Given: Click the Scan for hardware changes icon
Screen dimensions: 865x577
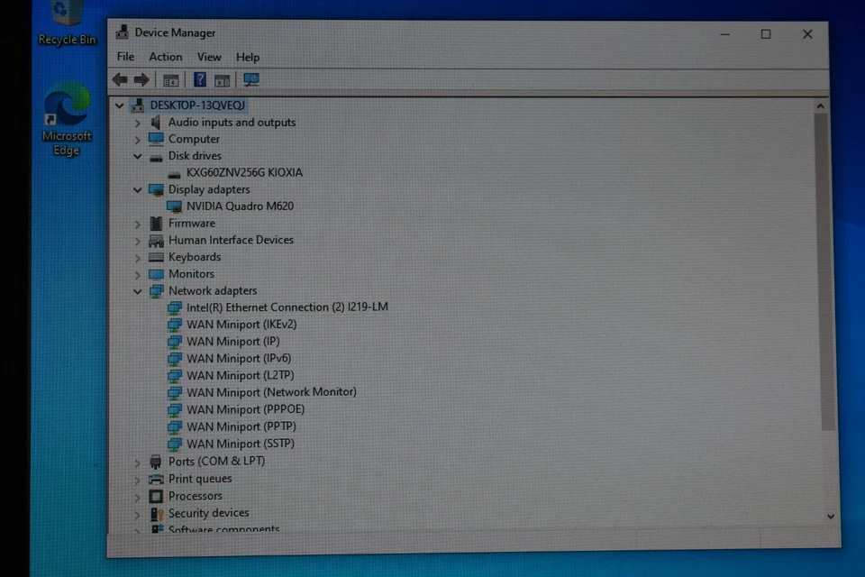Looking at the screenshot, I should [x=250, y=79].
